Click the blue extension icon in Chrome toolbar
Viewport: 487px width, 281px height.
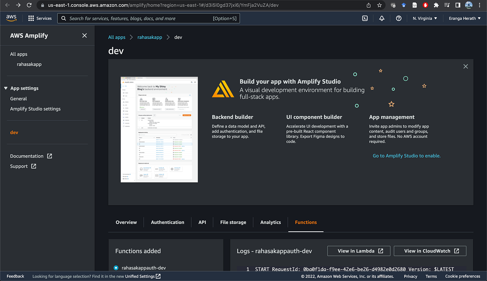(x=404, y=5)
